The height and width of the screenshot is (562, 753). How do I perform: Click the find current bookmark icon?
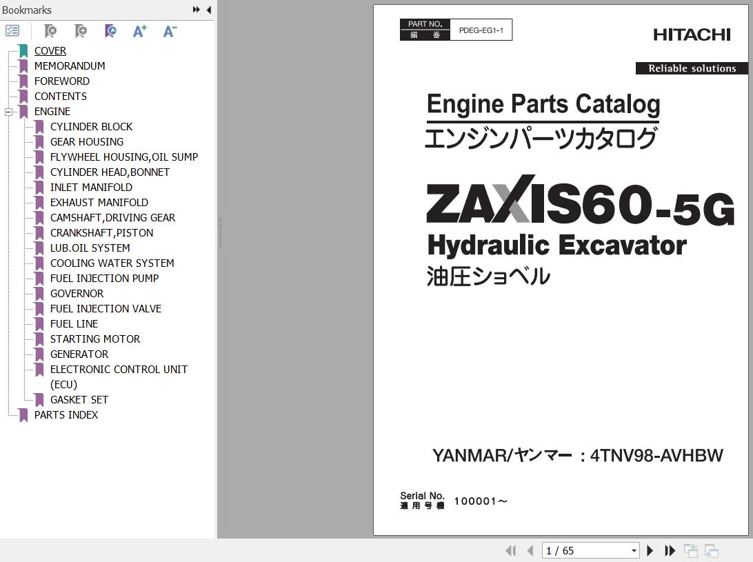(110, 31)
